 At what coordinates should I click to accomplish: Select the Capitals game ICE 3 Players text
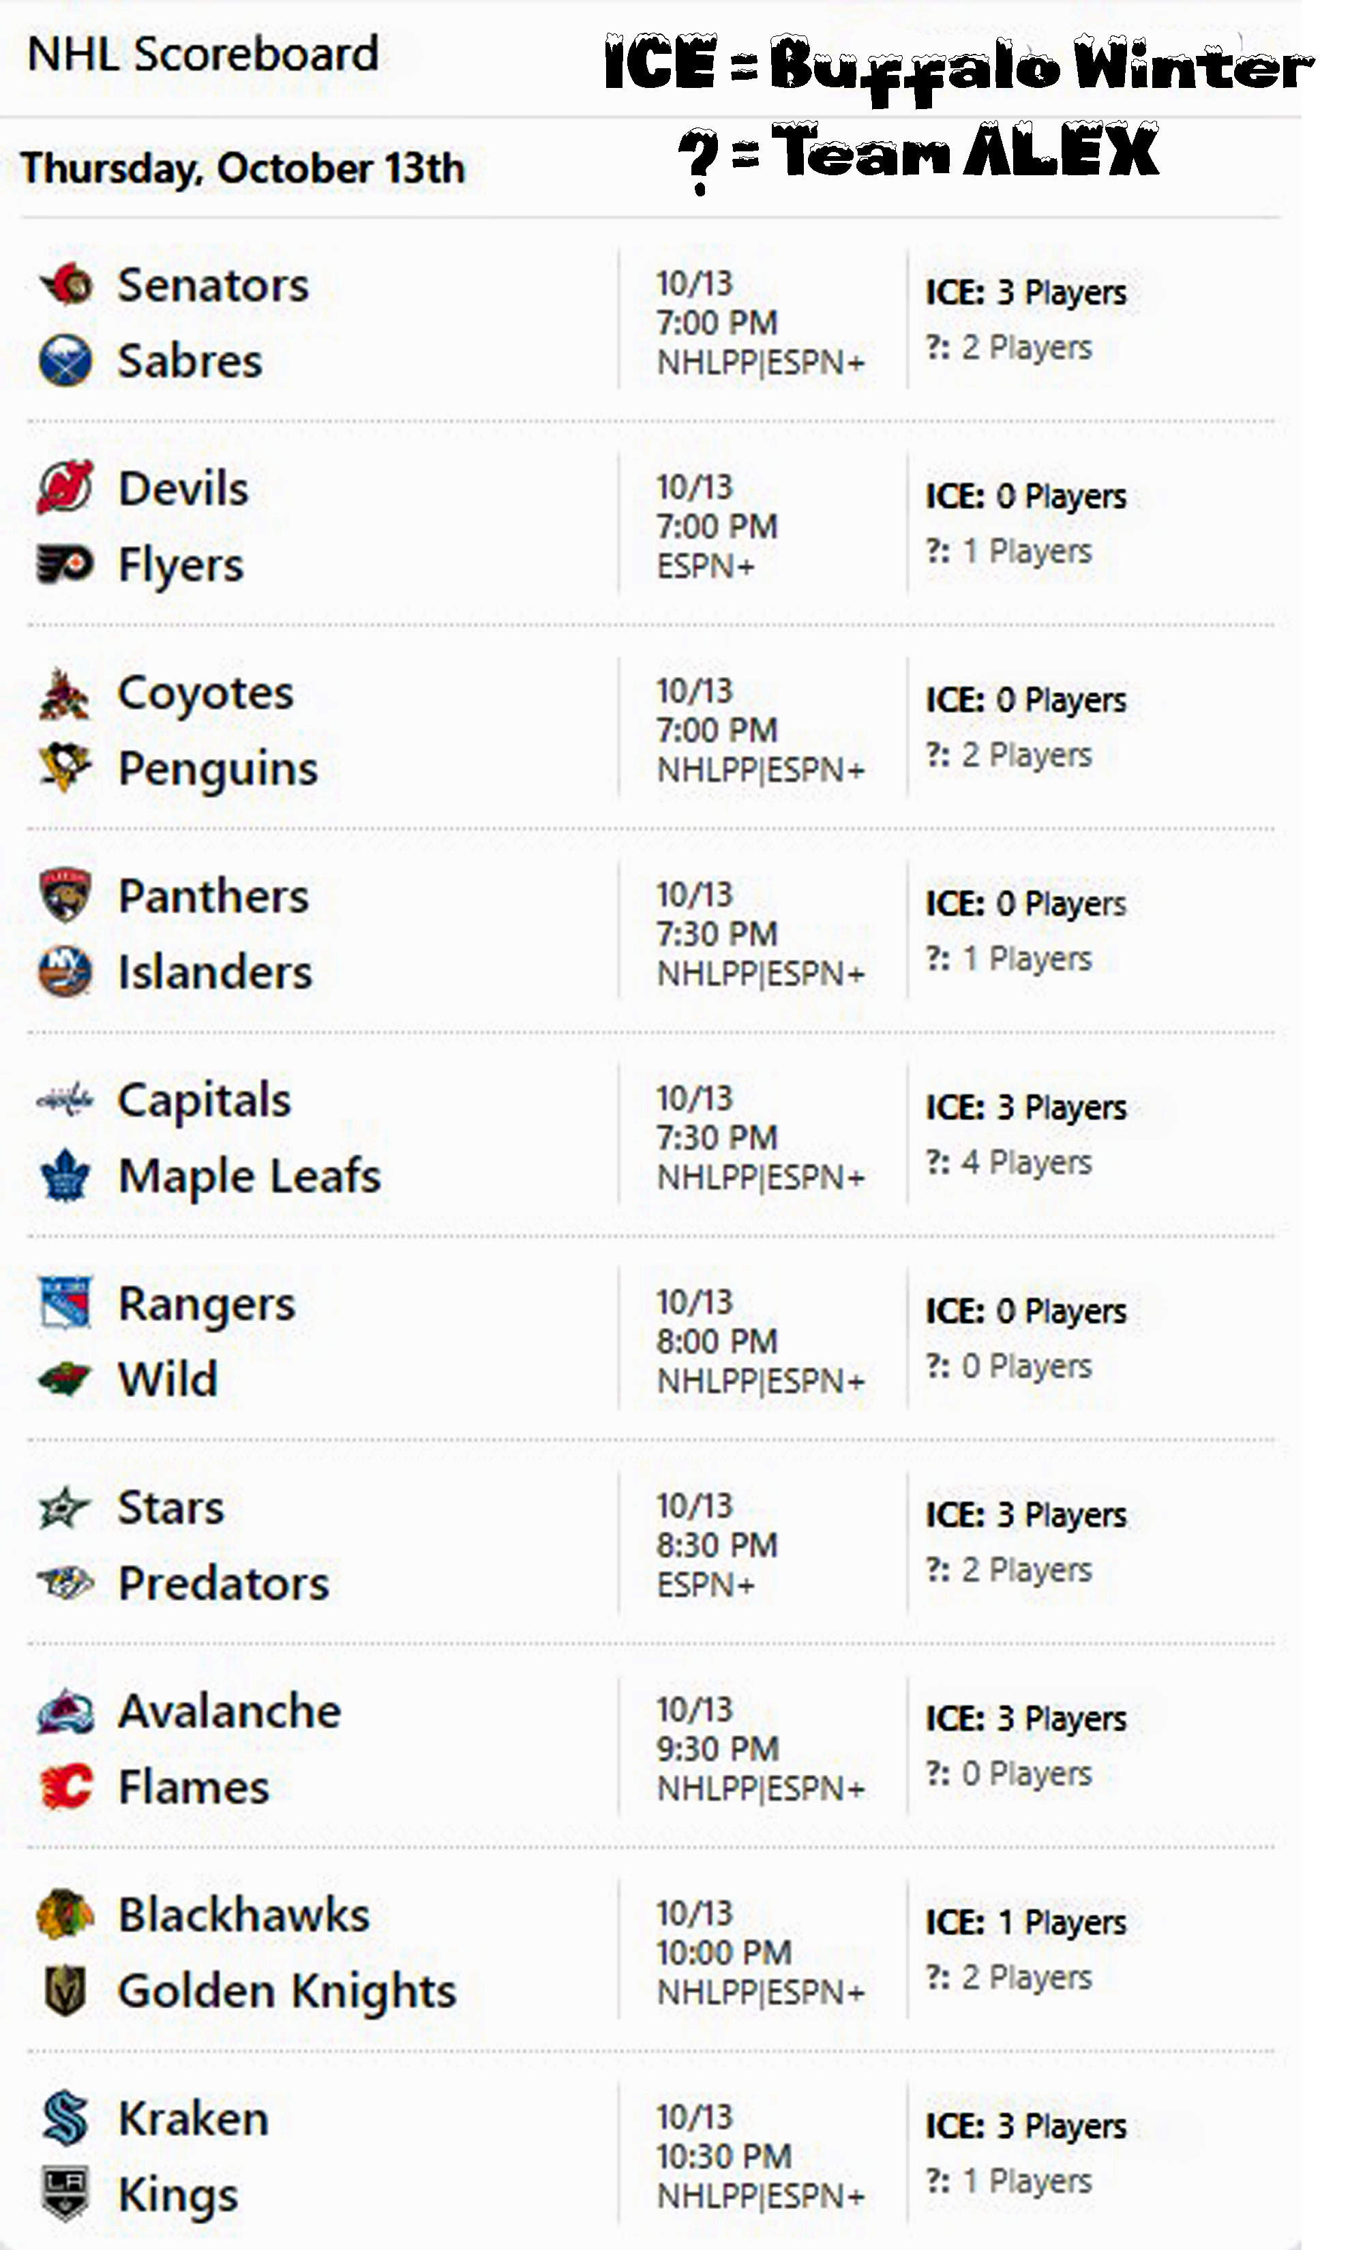1025,1108
